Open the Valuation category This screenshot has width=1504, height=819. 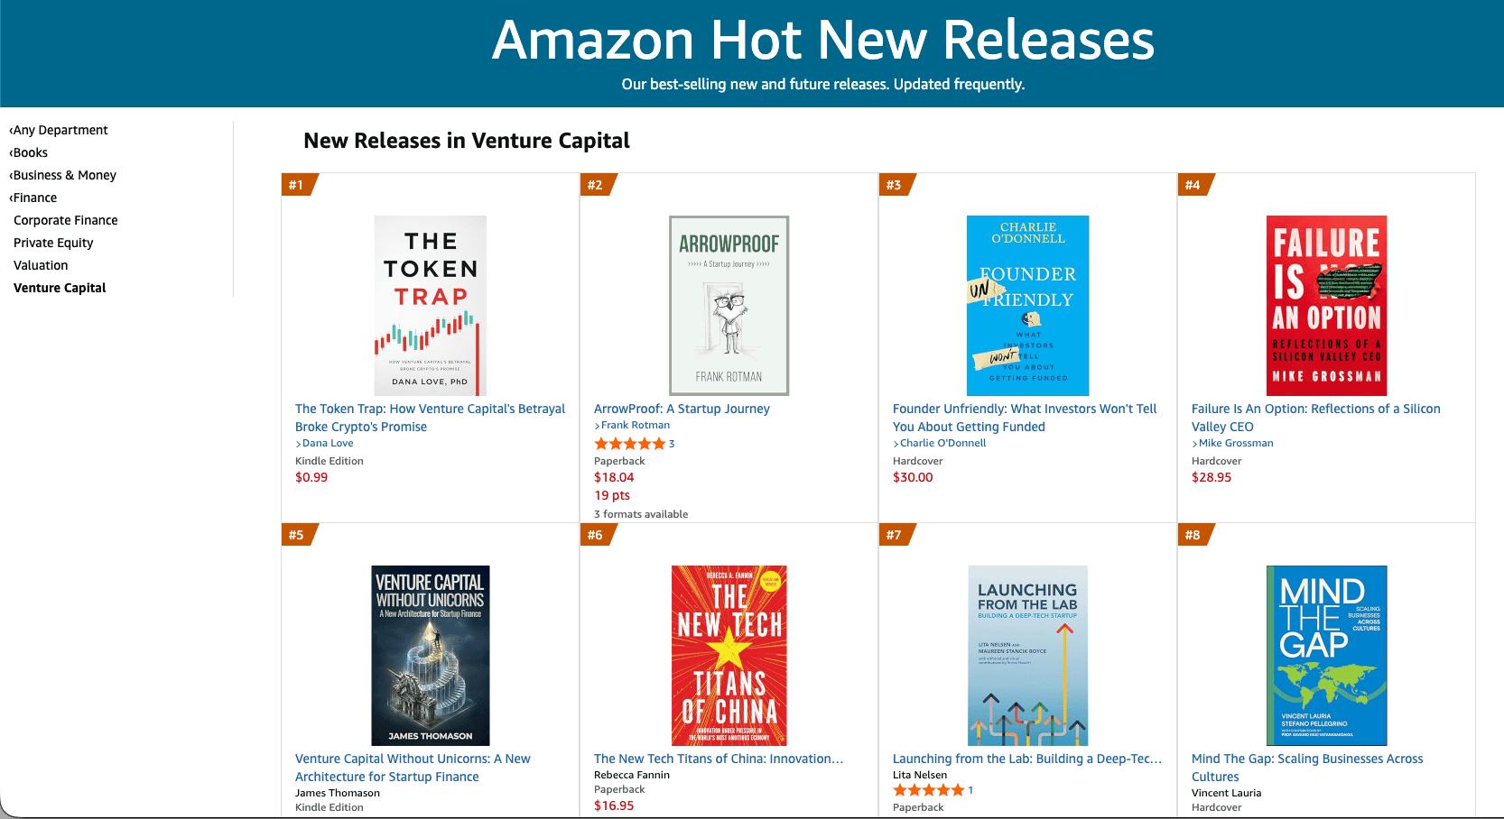40,264
